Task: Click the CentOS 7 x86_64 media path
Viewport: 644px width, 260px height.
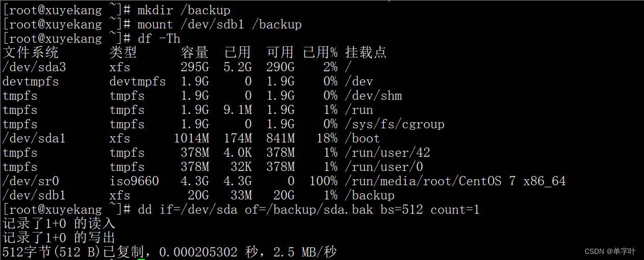Action: pos(455,181)
